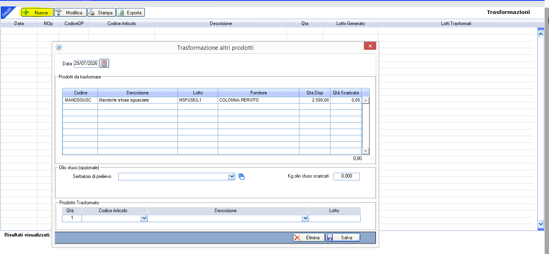Click the NOp column header
This screenshot has width=549, height=254.
[x=48, y=23]
